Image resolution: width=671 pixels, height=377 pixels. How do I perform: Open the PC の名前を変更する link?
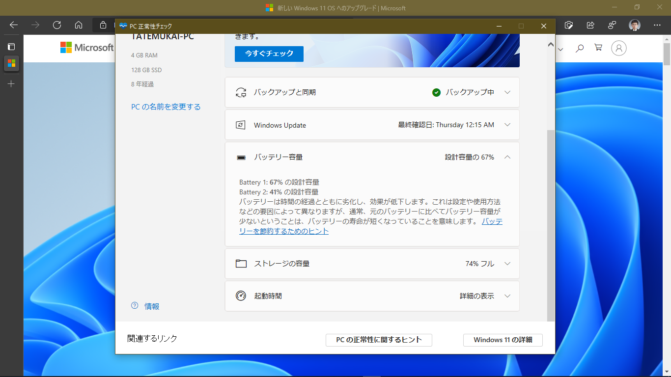(x=166, y=107)
